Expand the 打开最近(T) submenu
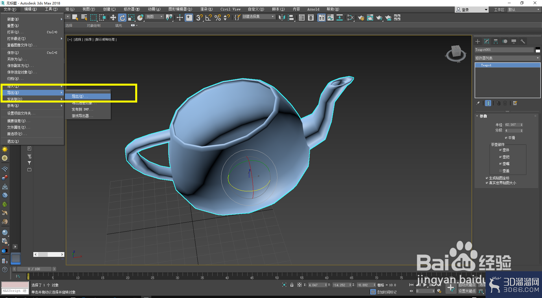542x298 pixels. pyautogui.click(x=32, y=39)
